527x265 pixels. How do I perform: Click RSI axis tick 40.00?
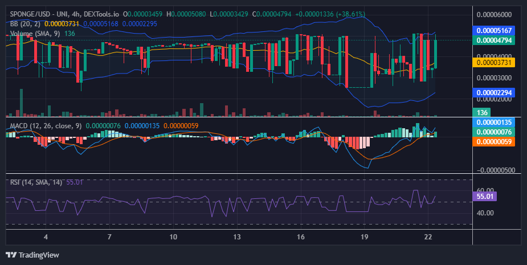(x=485, y=213)
